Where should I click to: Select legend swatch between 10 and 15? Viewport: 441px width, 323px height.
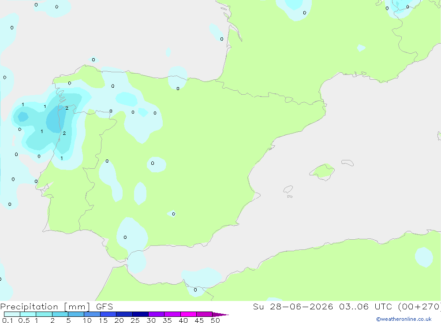point(92,314)
